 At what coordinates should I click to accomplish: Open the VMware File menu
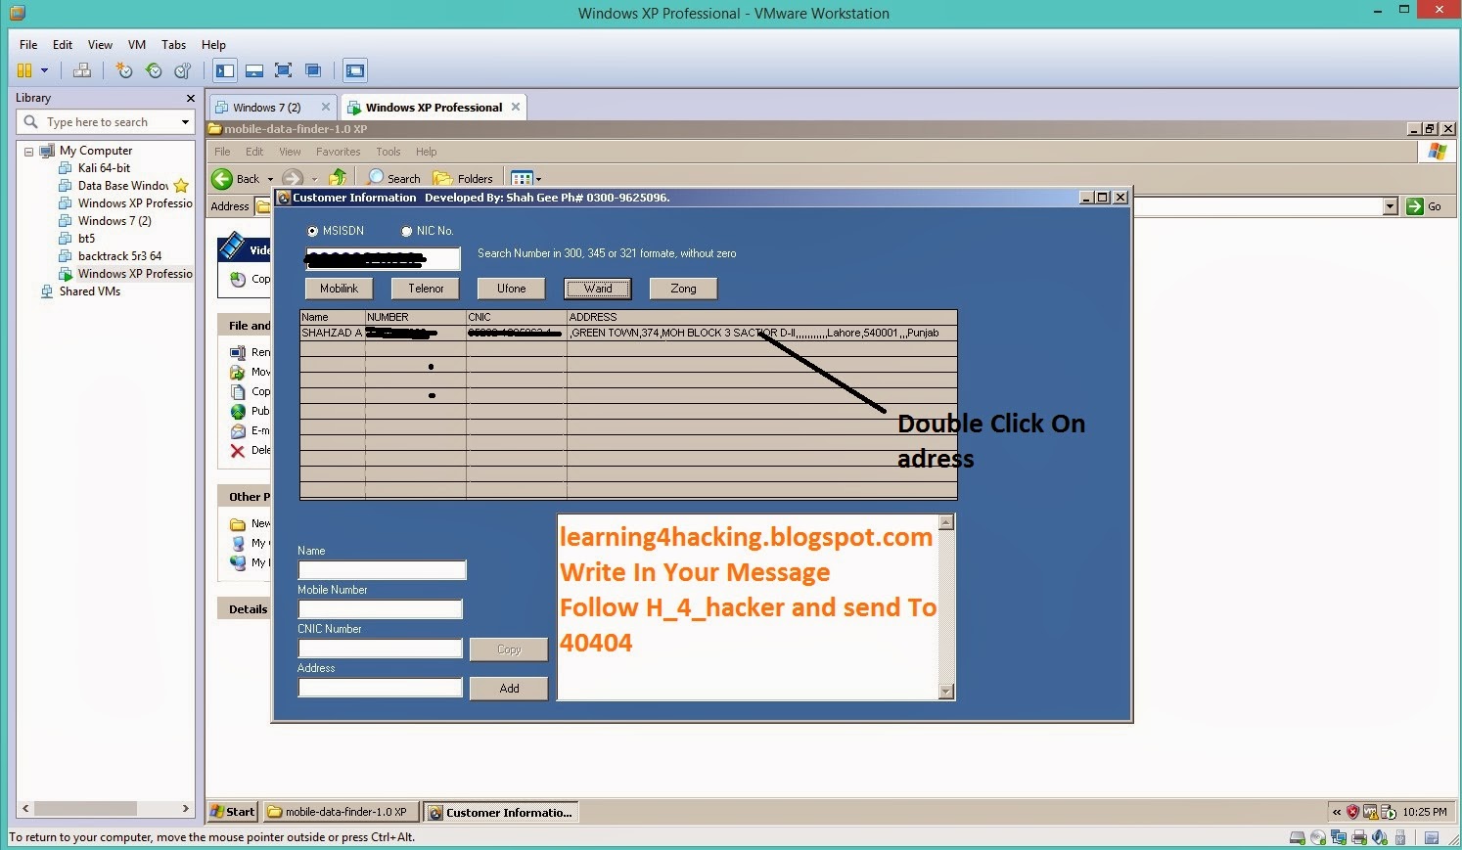[x=28, y=45]
